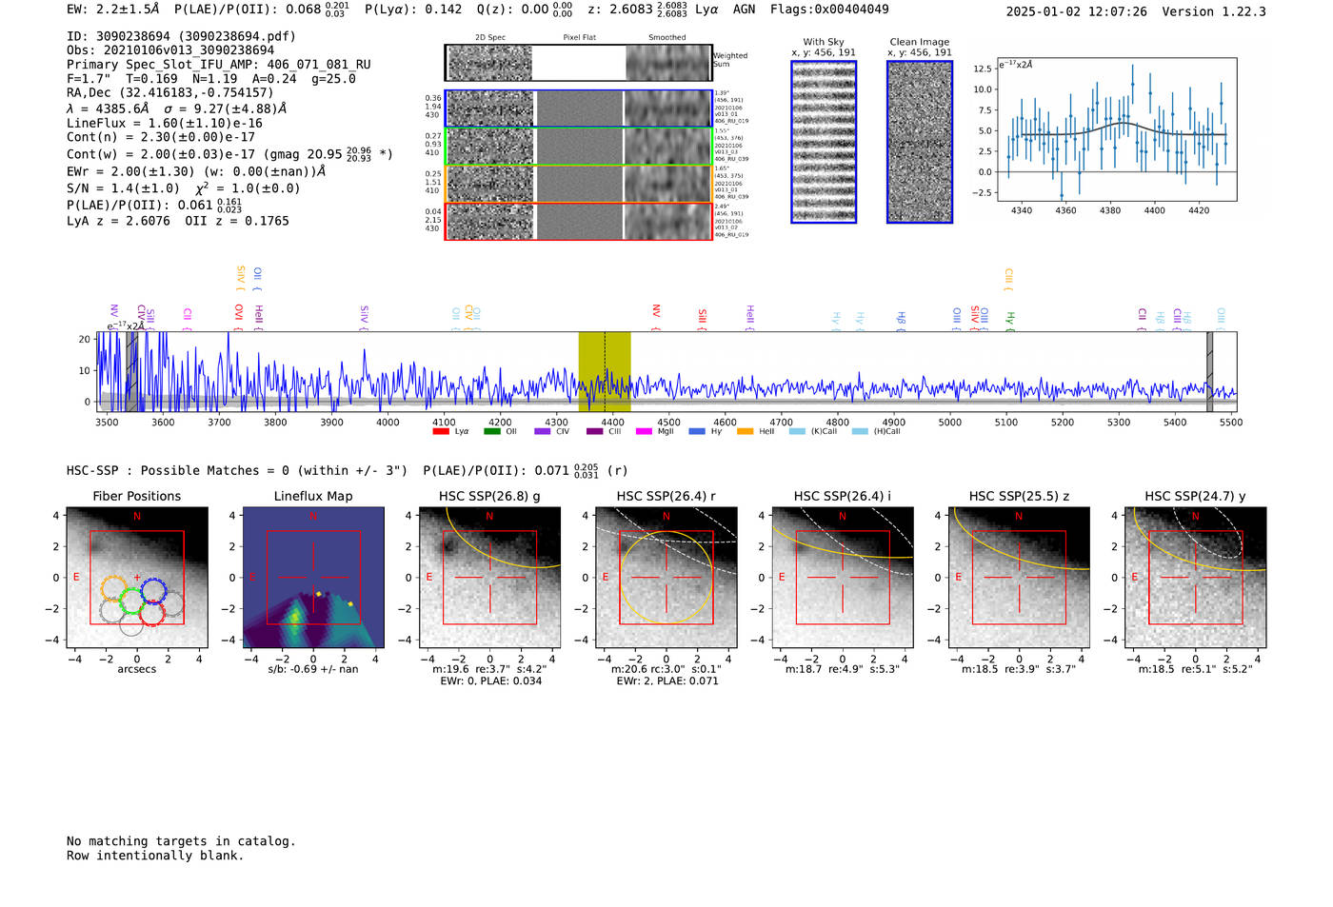
Task: Click the Lyα red legend swatch
Action: [x=441, y=431]
